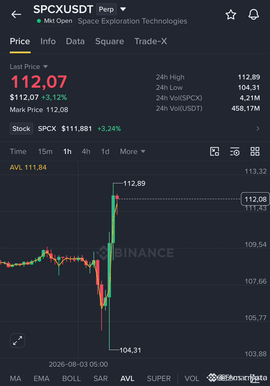Toggle the AVL indicator
Viewport: 270px width, 386px height.
[127, 379]
